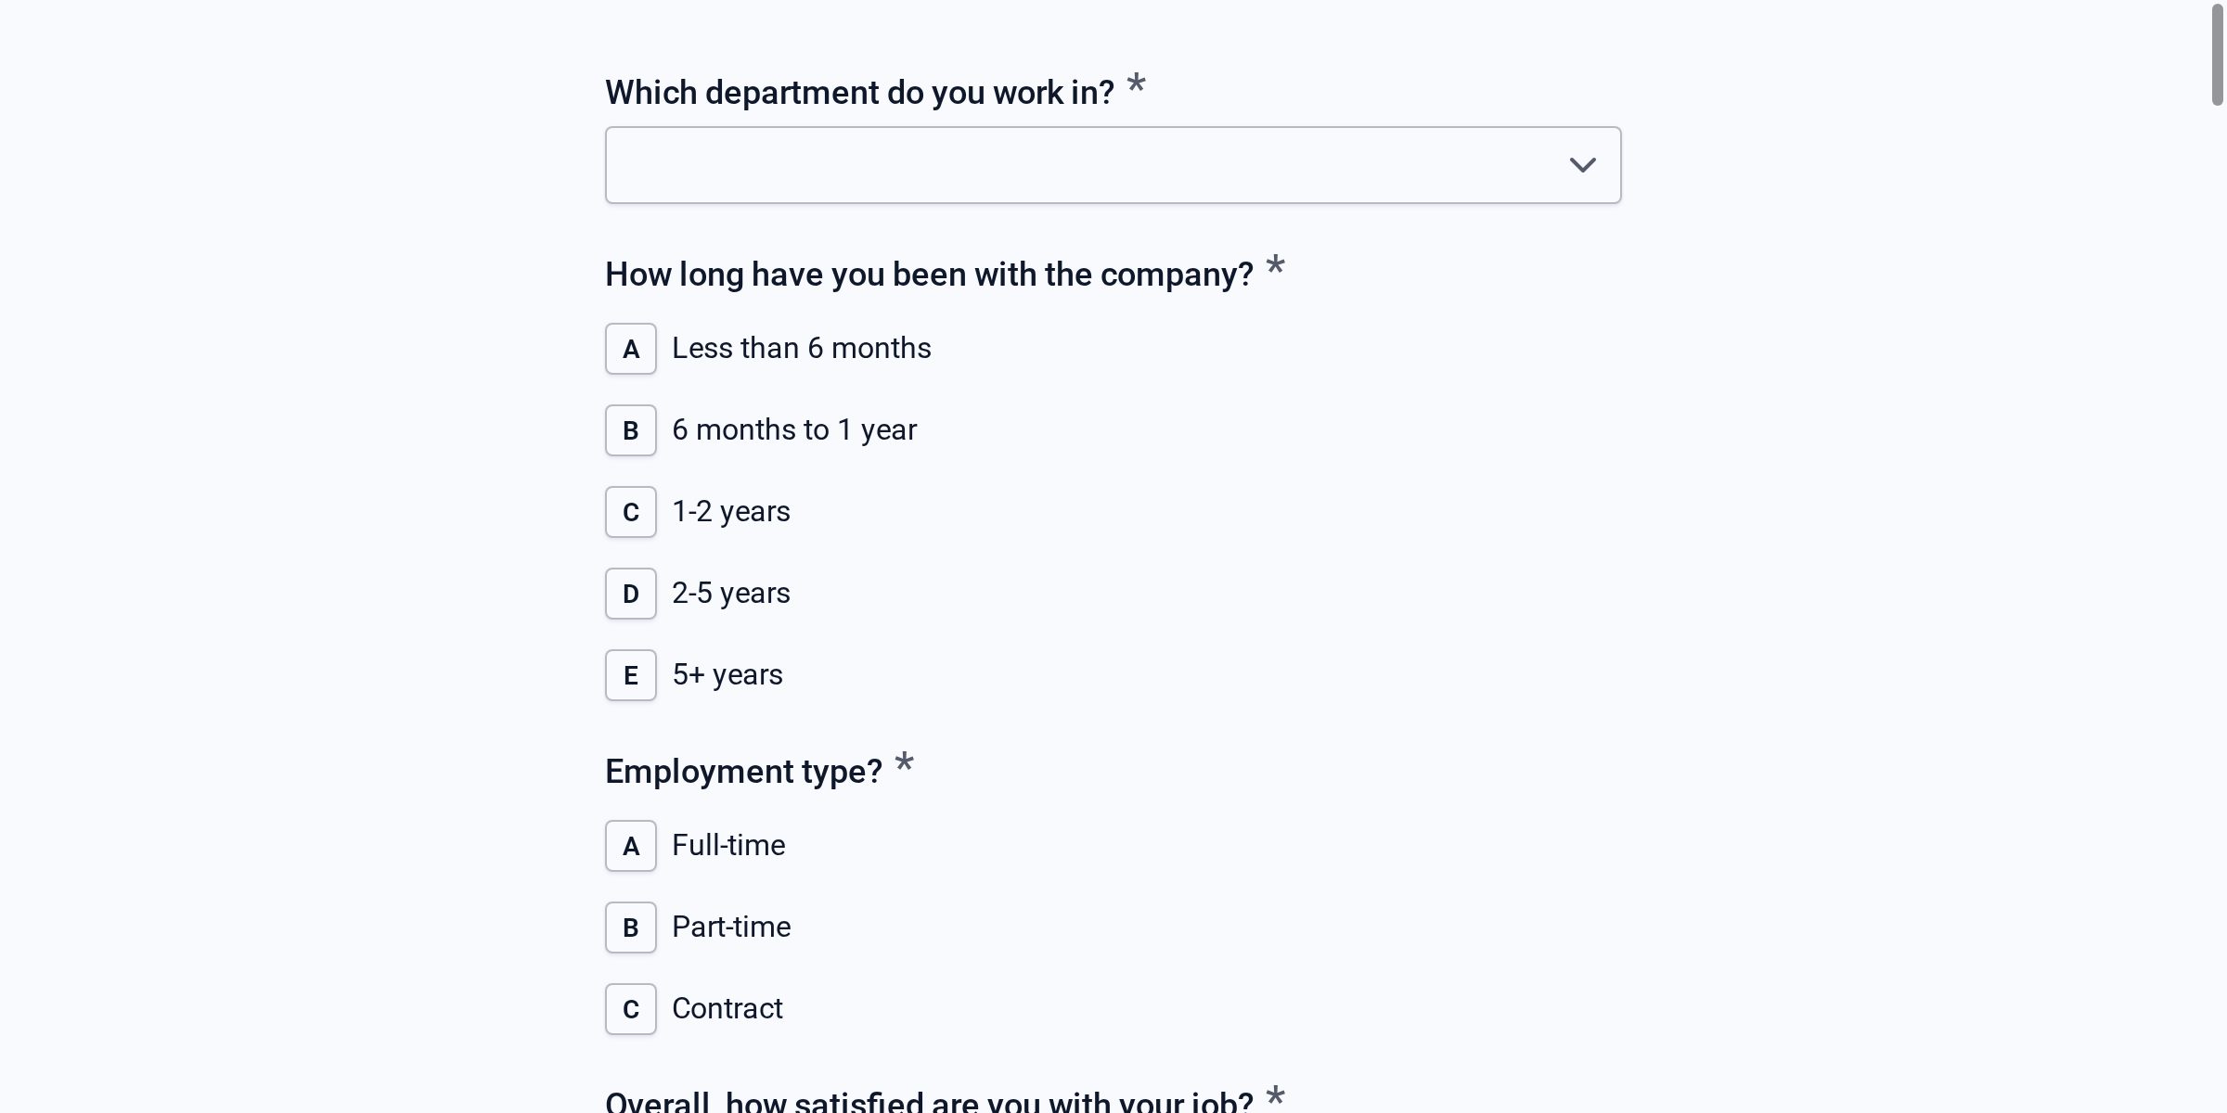The image size is (2227, 1113).
Task: Select the "Part-time" answer
Action: (x=730, y=927)
